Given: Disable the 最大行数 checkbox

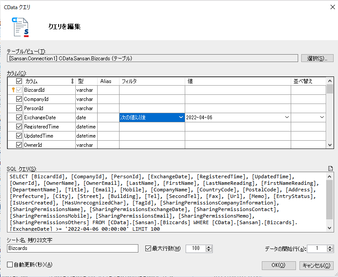Looking at the screenshot, I should (148, 249).
